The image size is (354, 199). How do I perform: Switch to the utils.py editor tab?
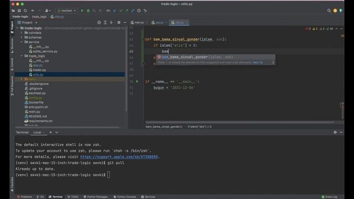[179, 23]
